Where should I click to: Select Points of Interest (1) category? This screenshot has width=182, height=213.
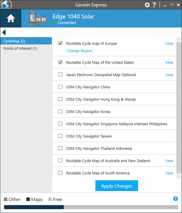26,49
